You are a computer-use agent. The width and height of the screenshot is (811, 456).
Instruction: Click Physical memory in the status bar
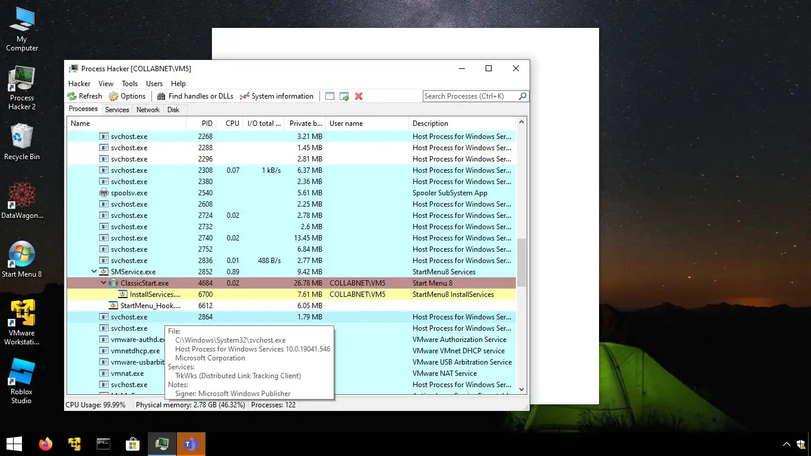(x=191, y=405)
